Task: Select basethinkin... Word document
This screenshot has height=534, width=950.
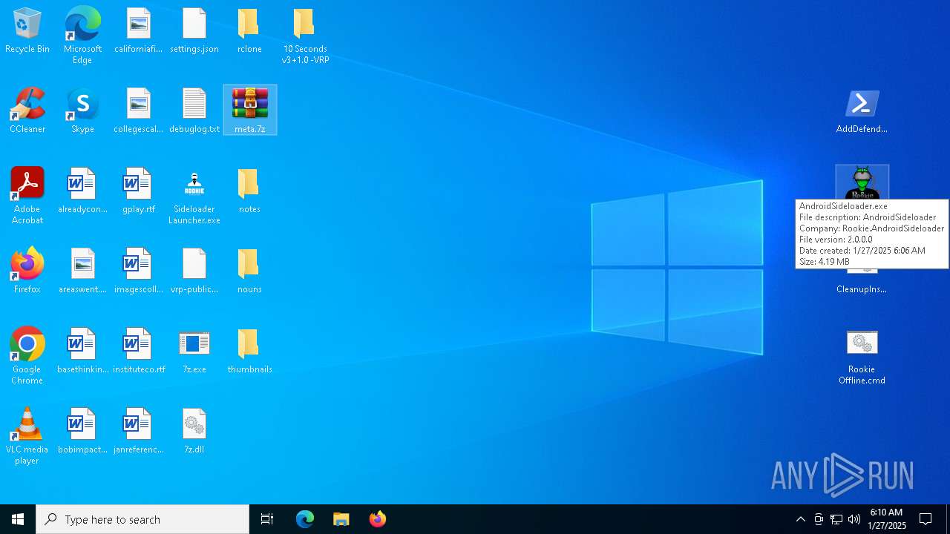Action: point(82,352)
